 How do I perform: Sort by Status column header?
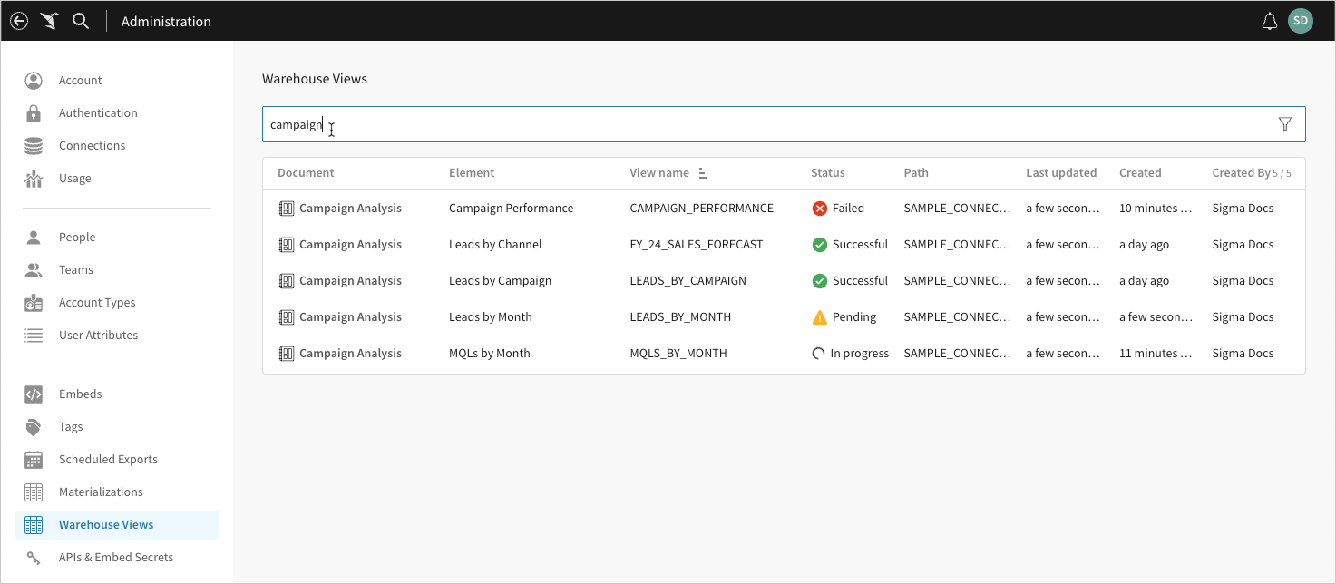(x=827, y=173)
